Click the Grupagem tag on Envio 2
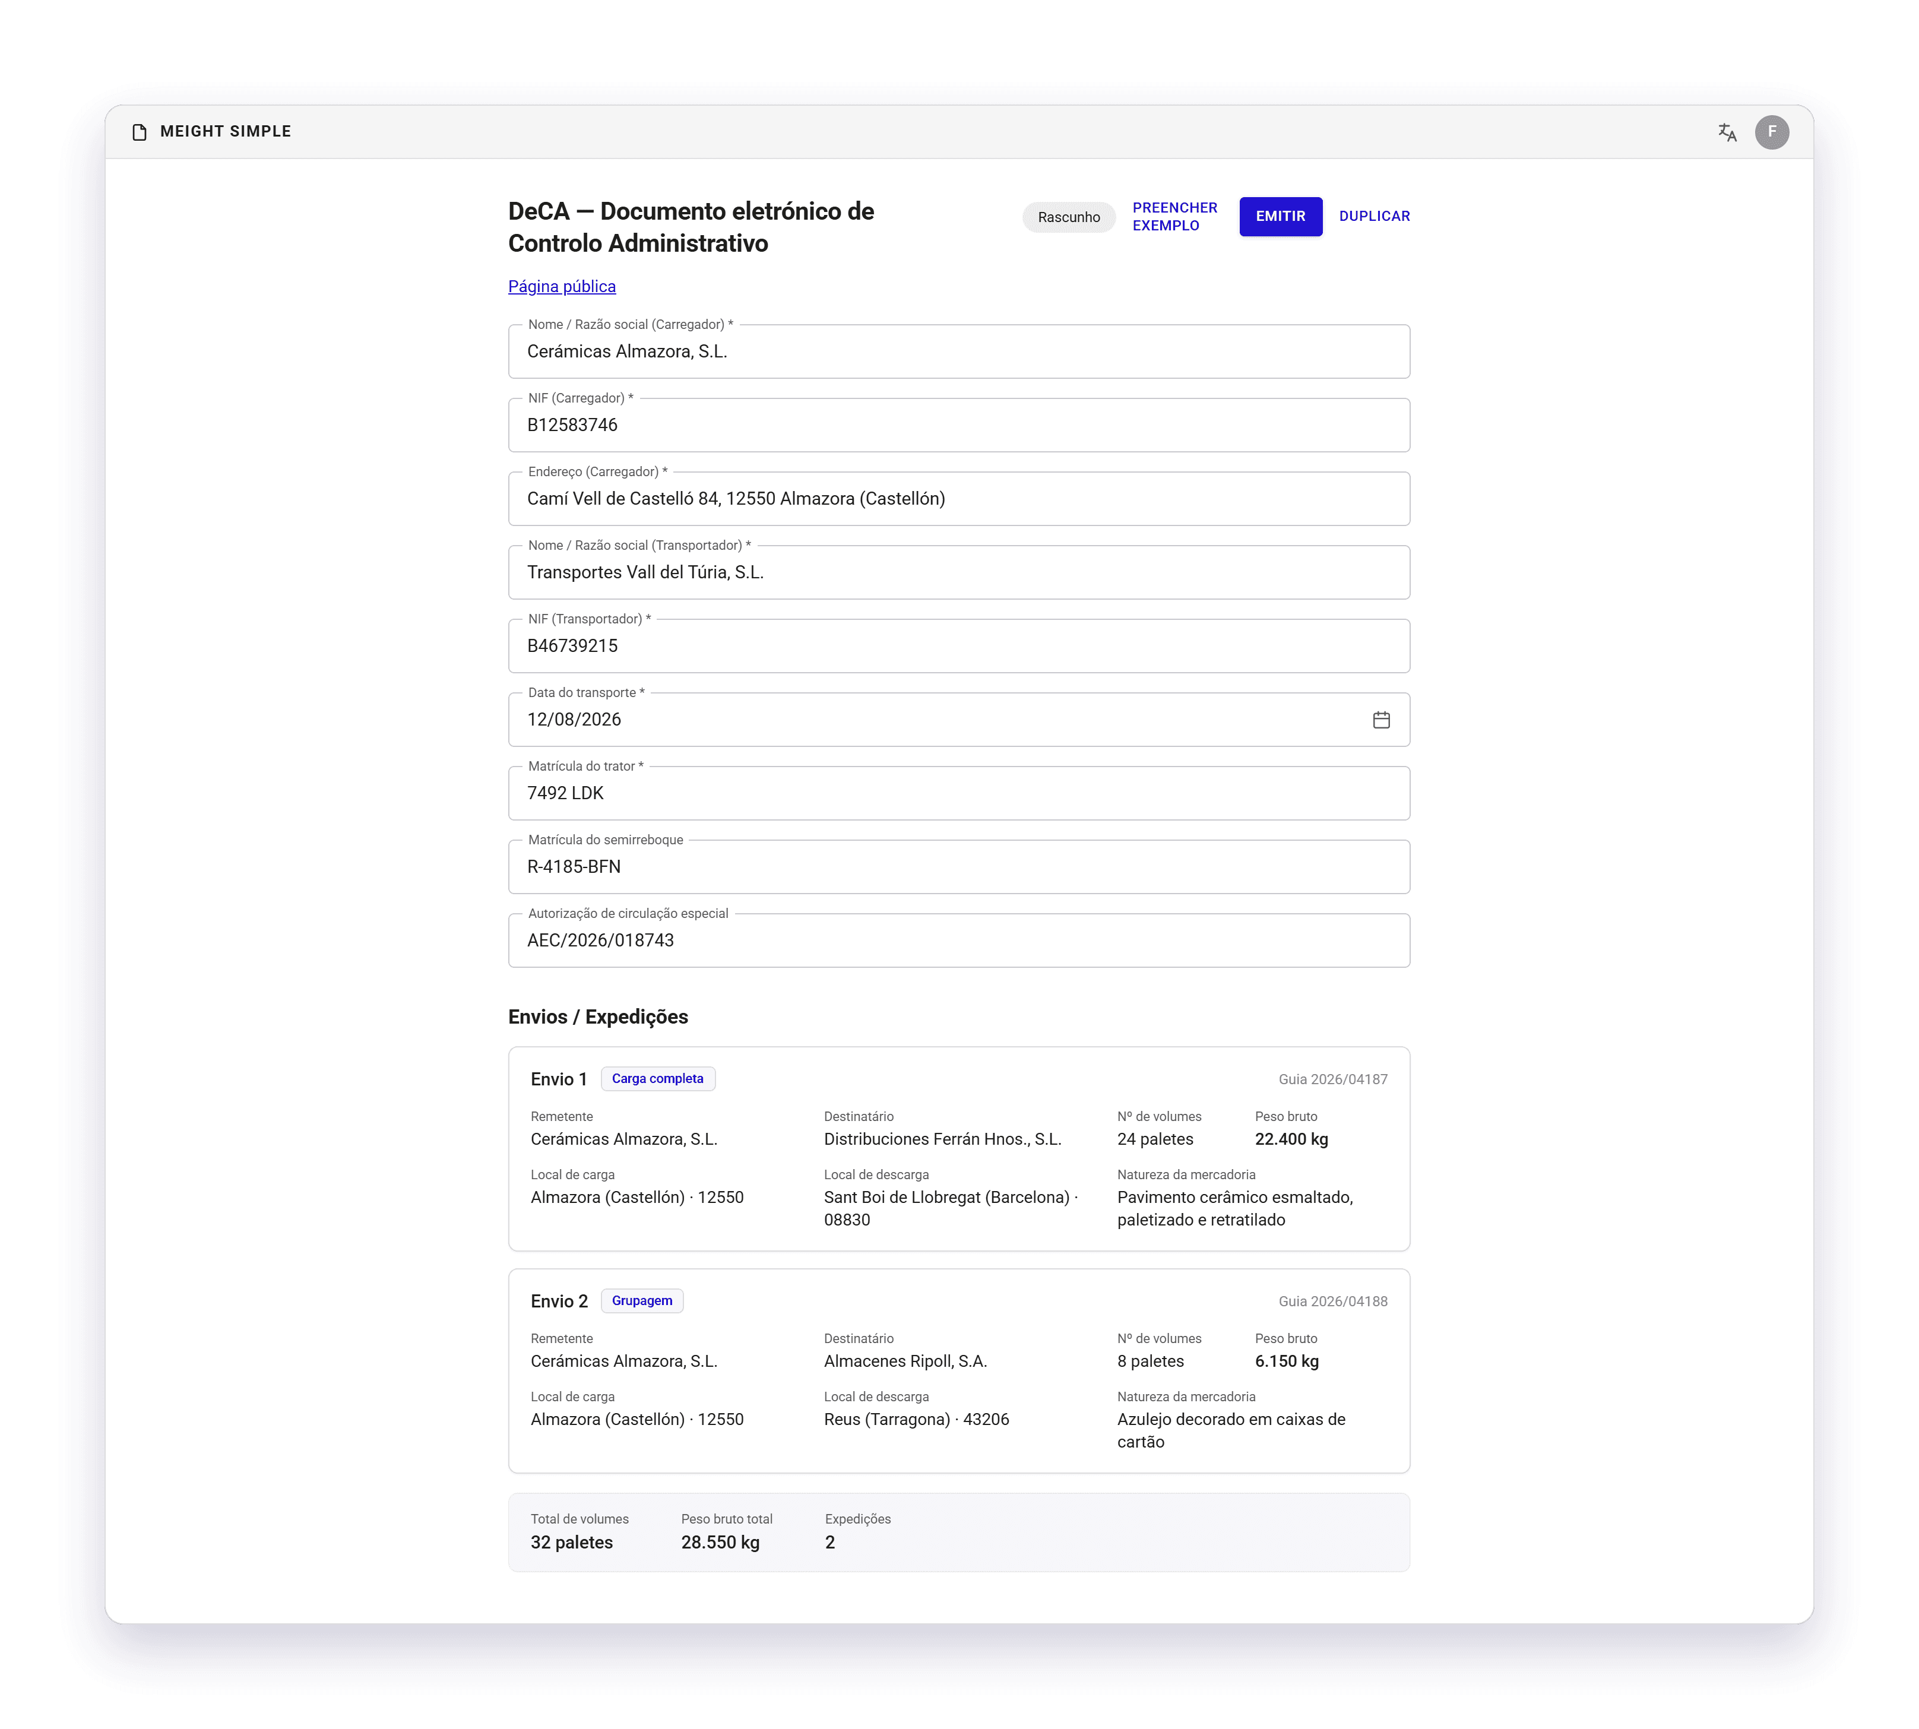 tap(642, 1301)
